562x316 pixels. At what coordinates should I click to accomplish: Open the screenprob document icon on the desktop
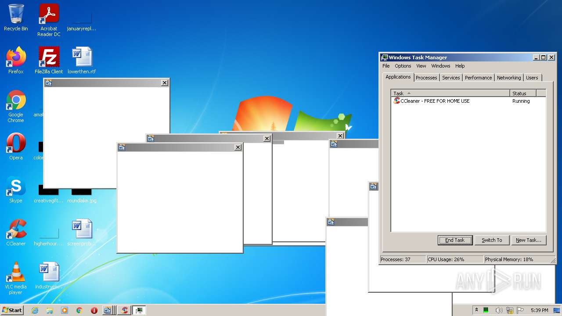[x=82, y=233]
